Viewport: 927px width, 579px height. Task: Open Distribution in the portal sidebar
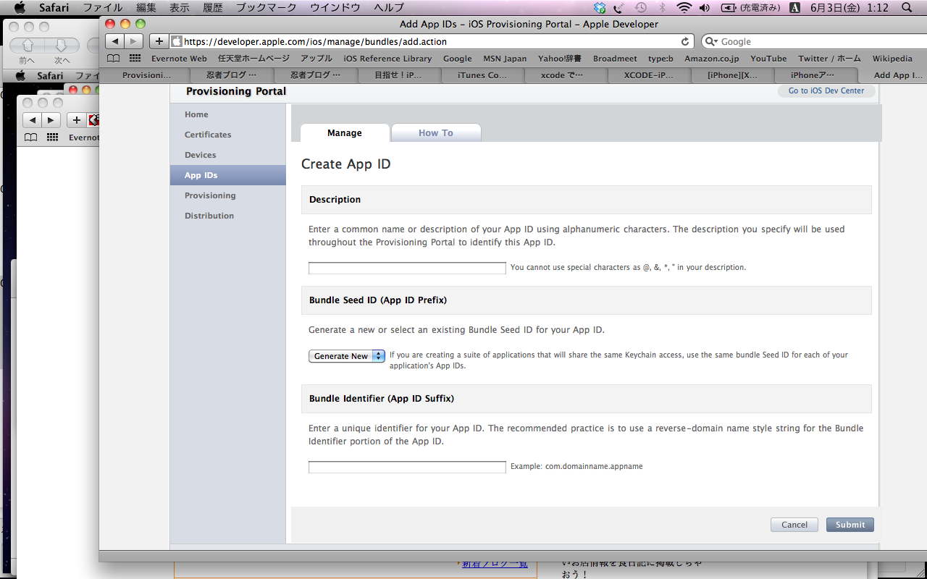[x=209, y=216]
